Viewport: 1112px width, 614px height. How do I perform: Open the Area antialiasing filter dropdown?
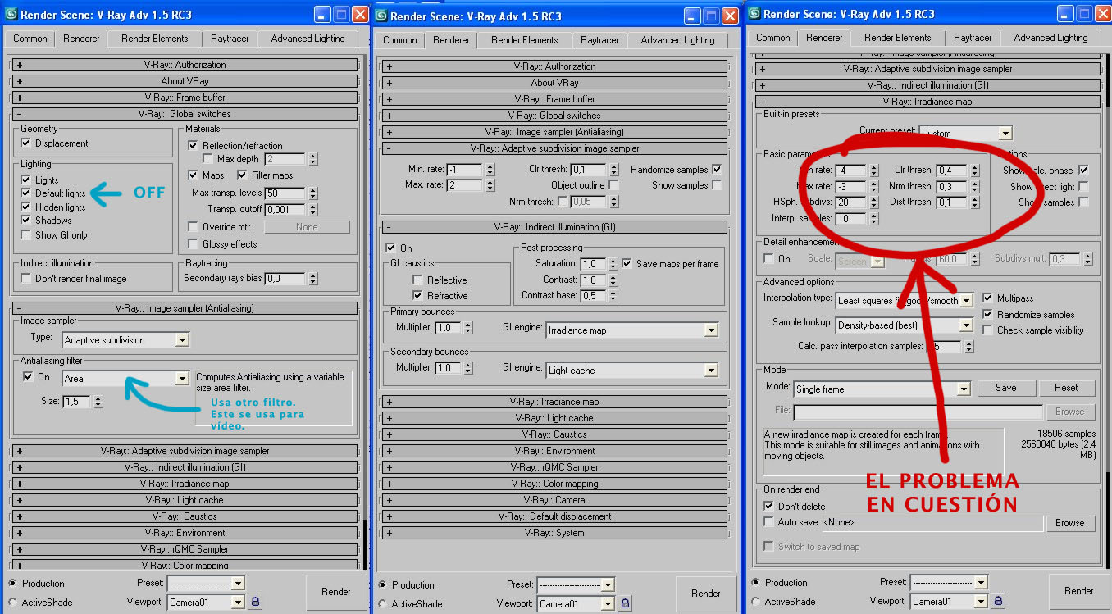point(126,379)
